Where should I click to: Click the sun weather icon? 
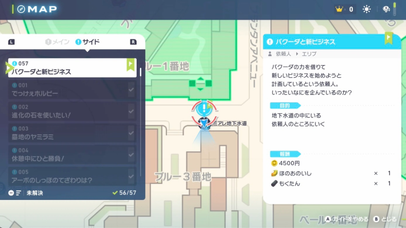(367, 9)
